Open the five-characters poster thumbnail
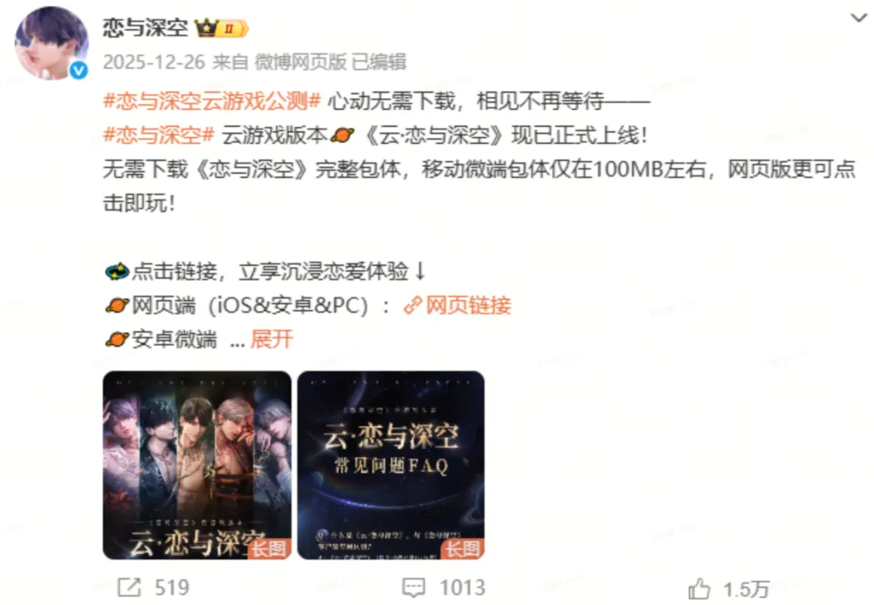The height and width of the screenshot is (605, 874). [x=197, y=465]
